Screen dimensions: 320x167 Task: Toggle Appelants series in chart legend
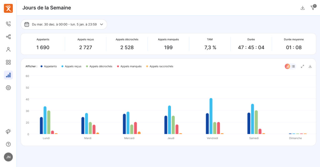click(x=48, y=66)
